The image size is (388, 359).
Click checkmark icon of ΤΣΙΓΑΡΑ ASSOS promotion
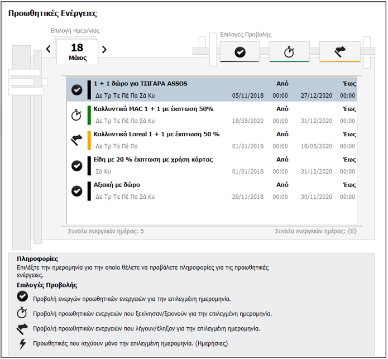[x=77, y=90]
